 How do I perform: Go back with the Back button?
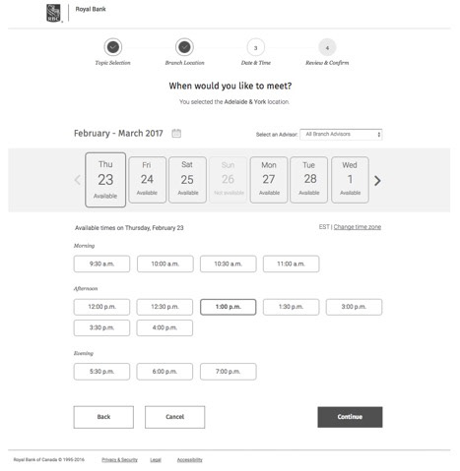point(103,417)
